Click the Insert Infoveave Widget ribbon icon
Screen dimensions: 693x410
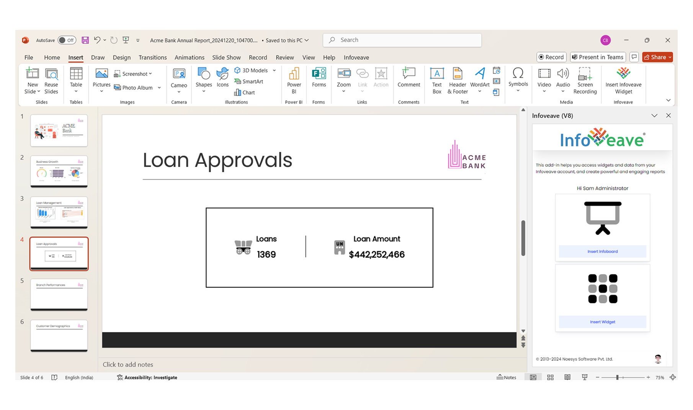tap(623, 81)
